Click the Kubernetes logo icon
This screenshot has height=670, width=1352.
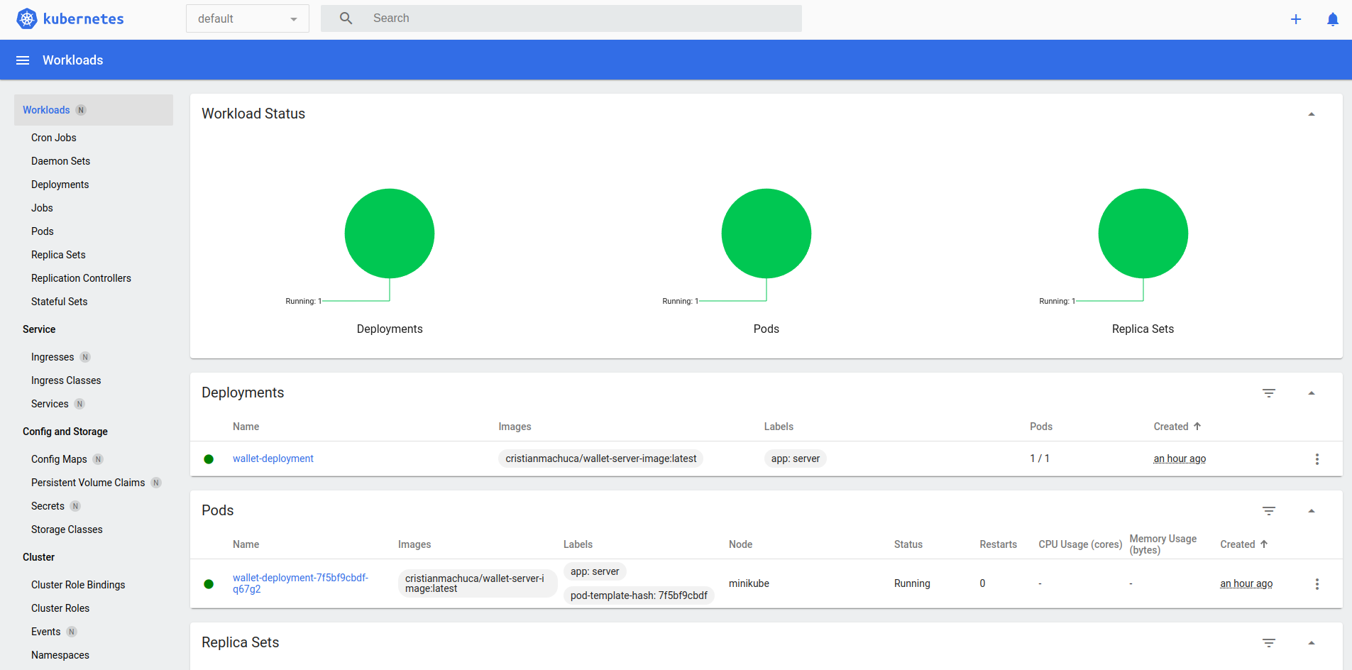point(27,18)
